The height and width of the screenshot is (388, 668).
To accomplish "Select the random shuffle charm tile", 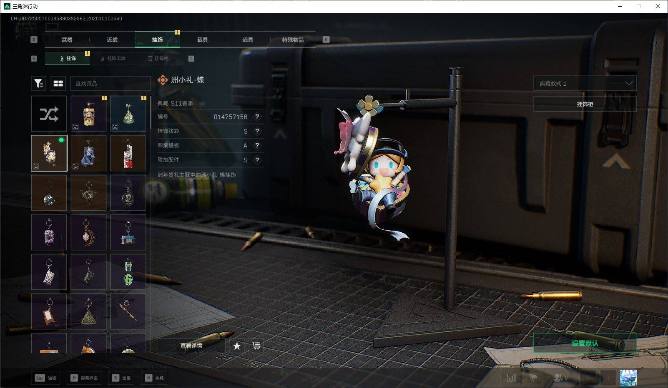I will point(49,114).
